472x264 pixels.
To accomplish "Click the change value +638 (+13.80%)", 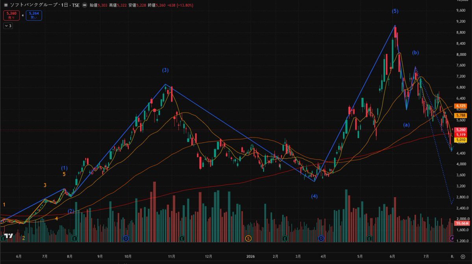I will (181, 5).
